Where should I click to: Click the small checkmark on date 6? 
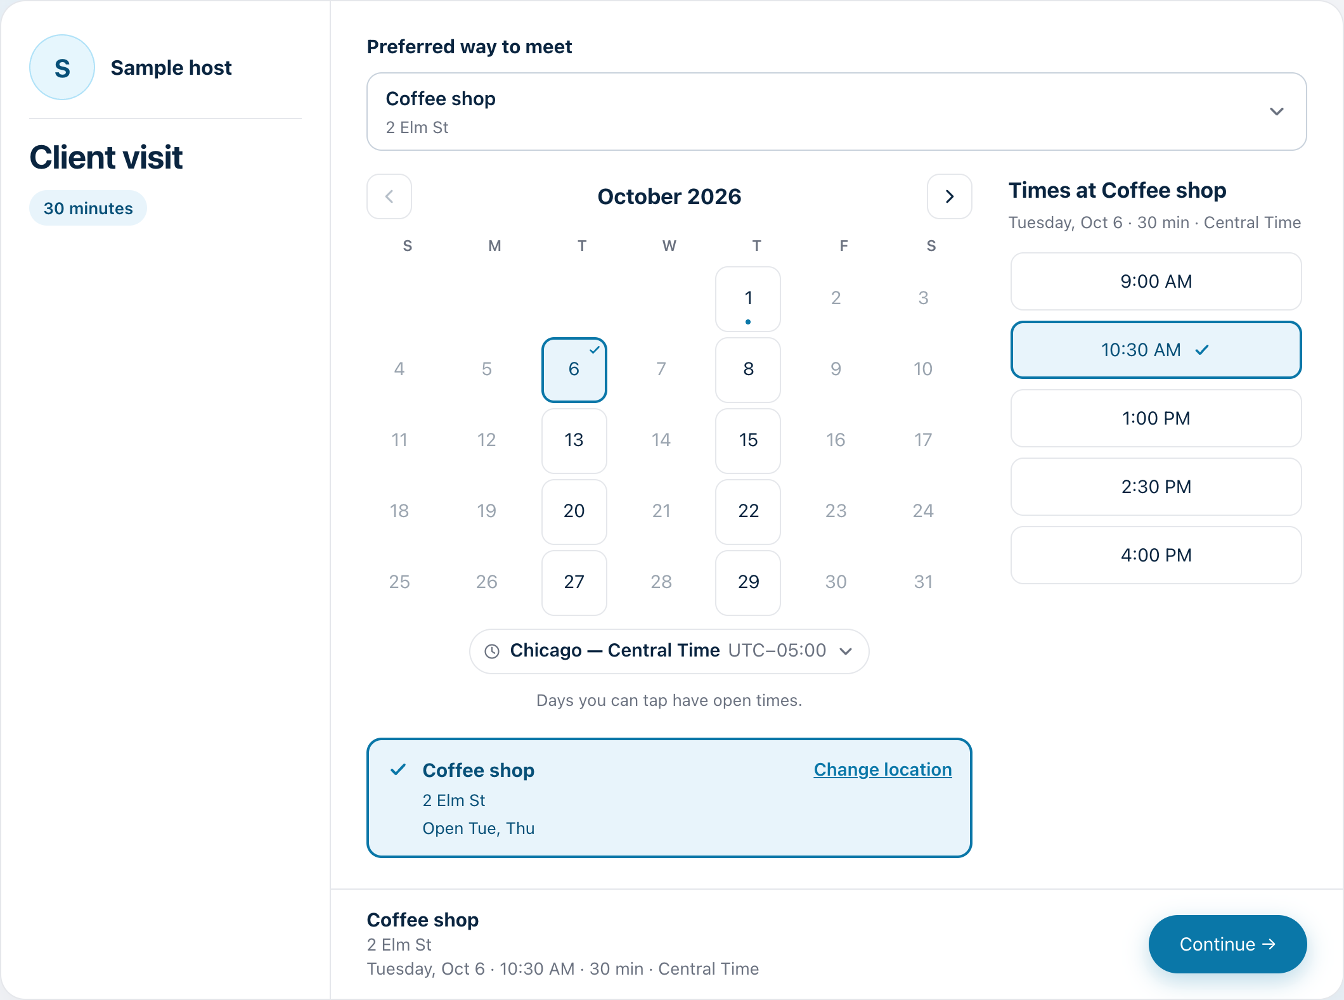point(595,349)
